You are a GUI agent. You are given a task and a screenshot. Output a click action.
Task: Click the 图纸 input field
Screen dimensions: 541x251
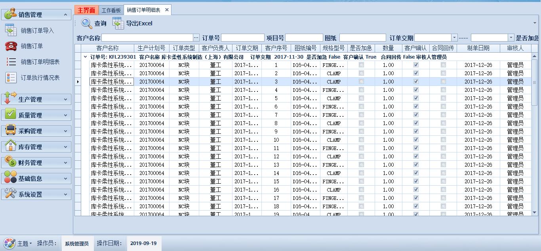click(x=363, y=38)
